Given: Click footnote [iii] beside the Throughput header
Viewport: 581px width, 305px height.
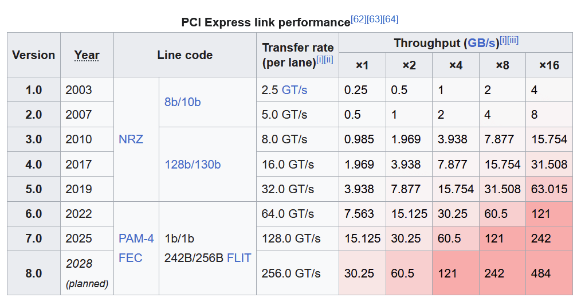Looking at the screenshot, I should click(x=513, y=41).
